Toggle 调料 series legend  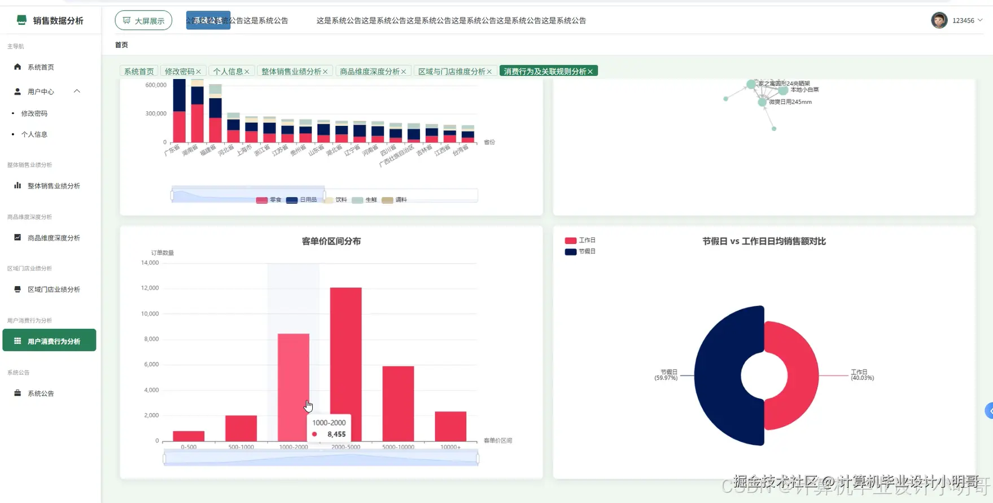coord(394,200)
